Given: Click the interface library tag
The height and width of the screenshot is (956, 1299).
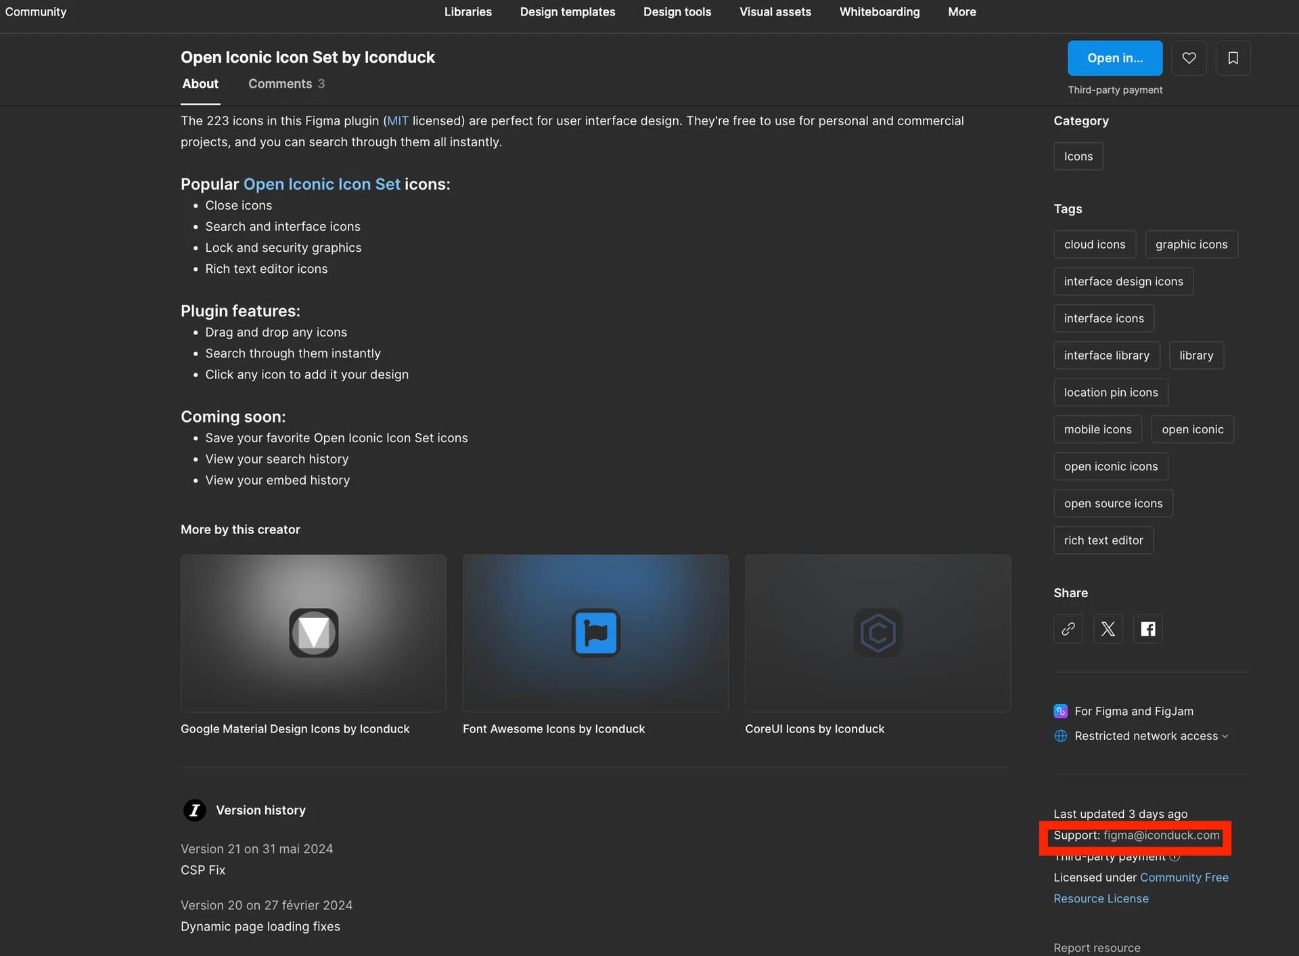Looking at the screenshot, I should tap(1107, 355).
